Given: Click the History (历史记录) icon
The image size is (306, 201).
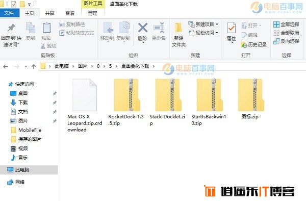Looking at the screenshot, I should [x=244, y=45].
